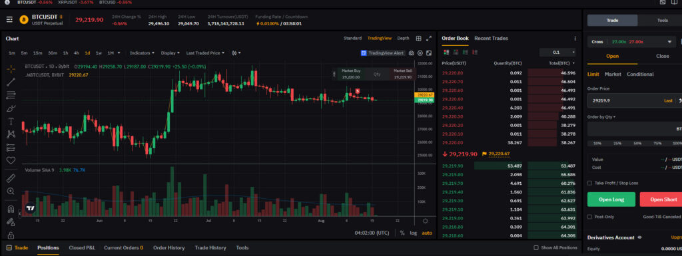This screenshot has height=256, width=682.
Task: Show both buy and sell order book view
Action: [446, 52]
